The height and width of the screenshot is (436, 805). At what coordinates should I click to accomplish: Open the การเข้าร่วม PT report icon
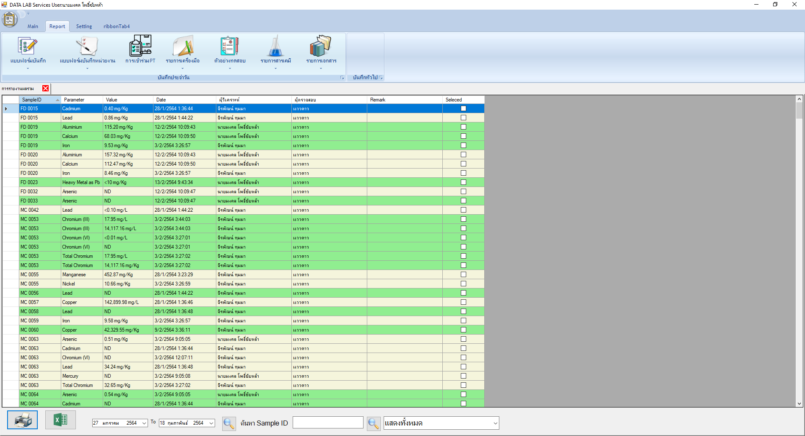pyautogui.click(x=140, y=47)
